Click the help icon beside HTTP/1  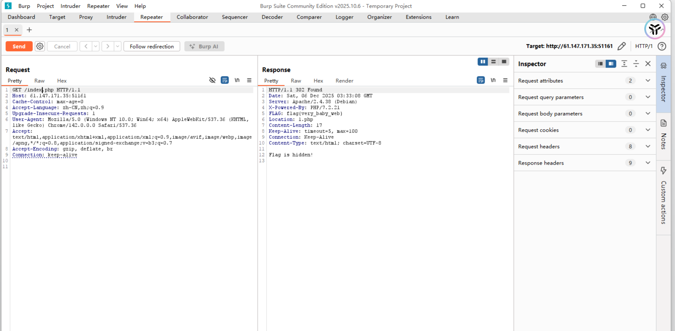[x=662, y=46]
